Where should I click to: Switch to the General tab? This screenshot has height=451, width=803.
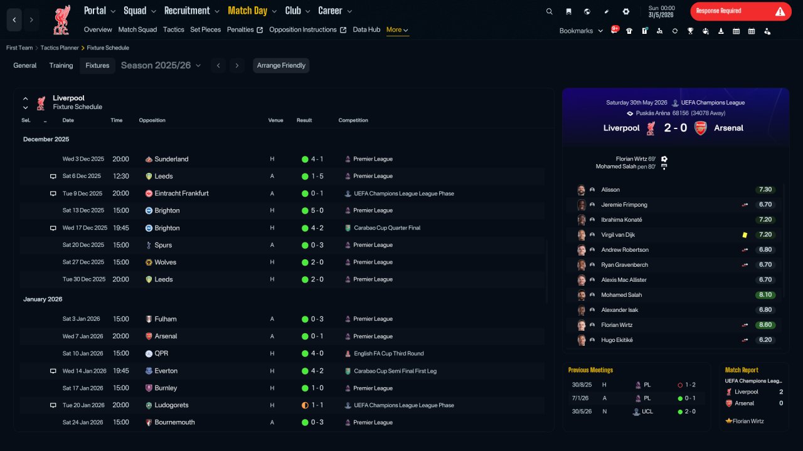click(x=25, y=65)
